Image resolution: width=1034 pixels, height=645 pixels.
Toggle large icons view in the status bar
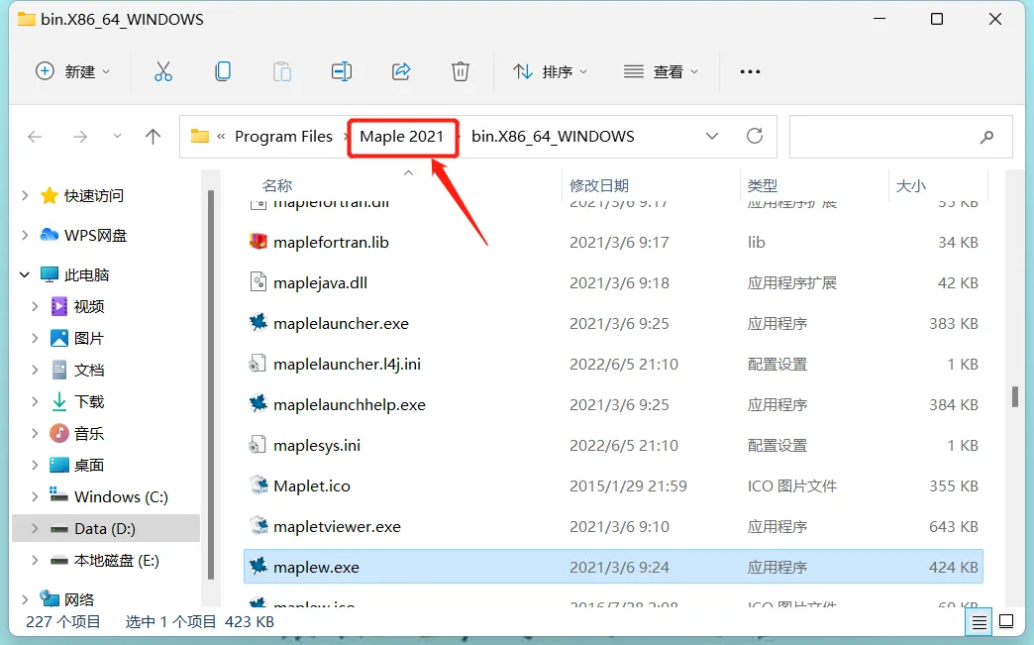1006,621
